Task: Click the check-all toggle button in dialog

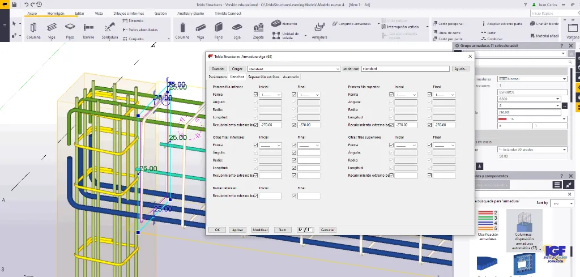Action: pos(305,229)
